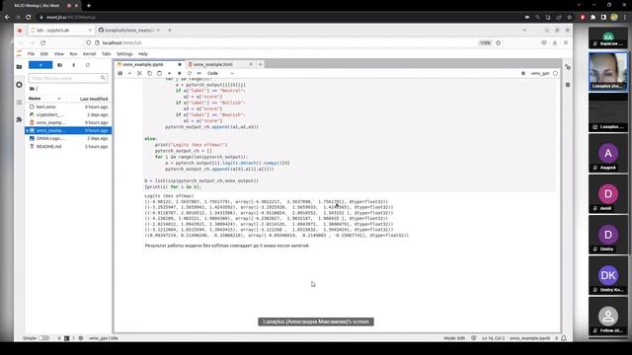
Task: Open a new launcher tab beside onnx_example.html
Action: (261, 64)
